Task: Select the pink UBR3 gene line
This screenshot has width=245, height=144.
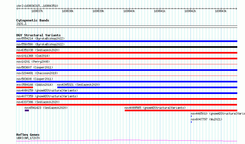Action: pos(127,141)
